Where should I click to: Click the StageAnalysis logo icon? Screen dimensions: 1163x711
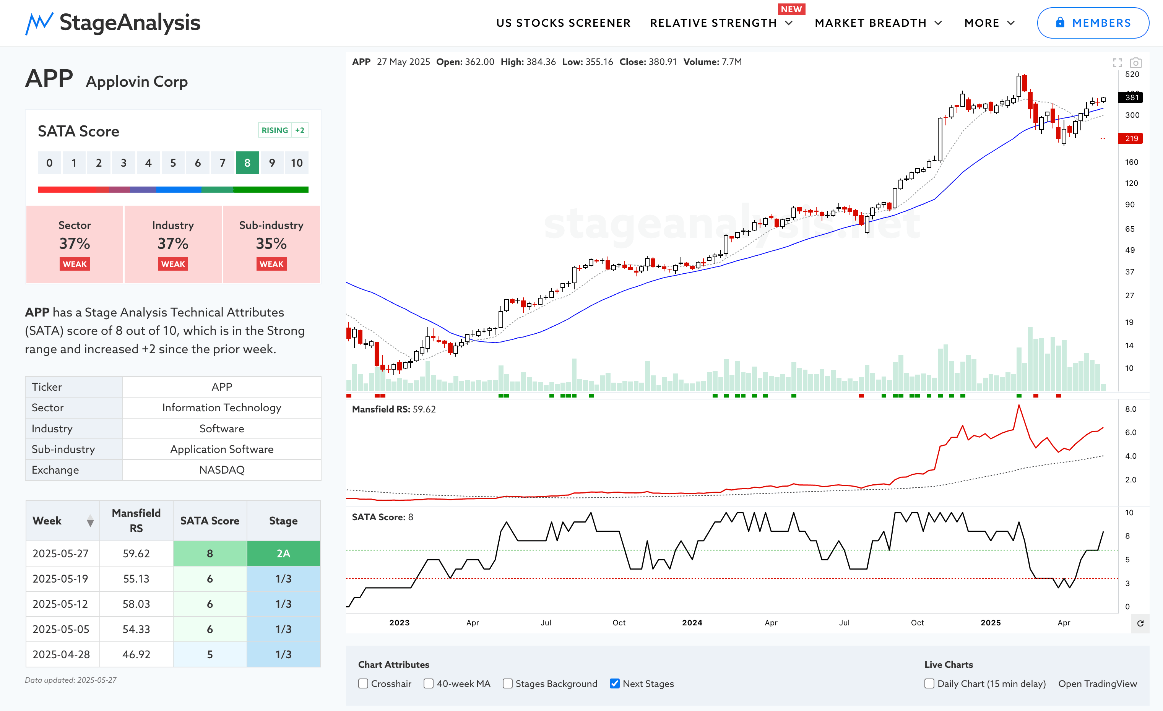pyautogui.click(x=39, y=23)
